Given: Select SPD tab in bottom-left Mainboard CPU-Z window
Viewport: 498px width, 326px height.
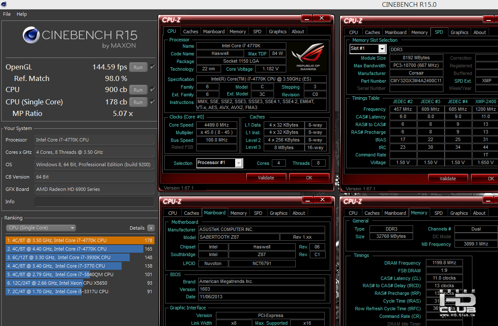Looking at the screenshot, I should [x=258, y=213].
